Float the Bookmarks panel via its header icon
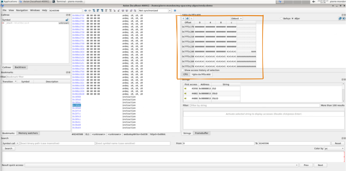Viewport: 346px width, 171px height. tap(67, 72)
